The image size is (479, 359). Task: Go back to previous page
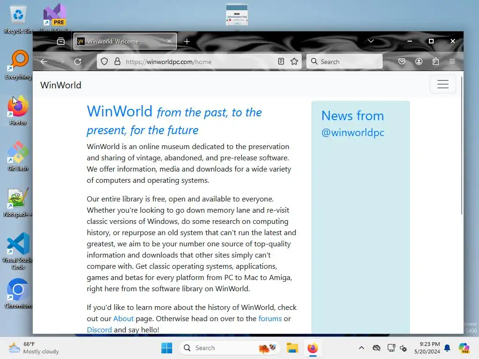click(44, 62)
